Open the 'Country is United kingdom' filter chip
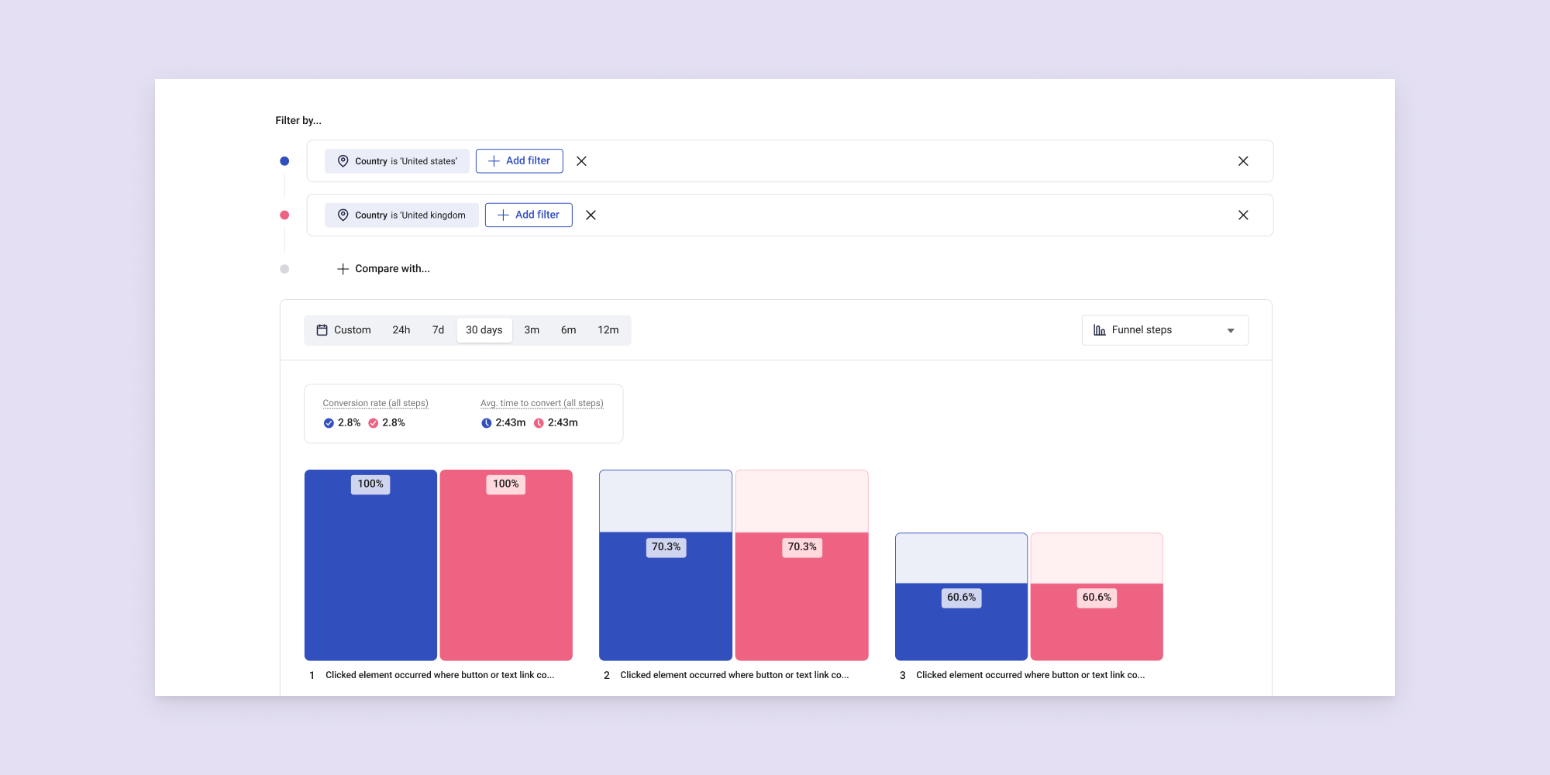This screenshot has height=775, width=1550. [x=401, y=215]
